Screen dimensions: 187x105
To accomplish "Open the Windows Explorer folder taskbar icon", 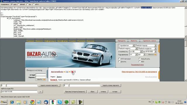I will click(x=19, y=102).
